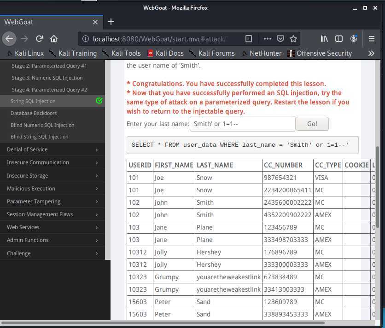Expand Admin Functions category
The image size is (385, 328).
click(x=52, y=240)
